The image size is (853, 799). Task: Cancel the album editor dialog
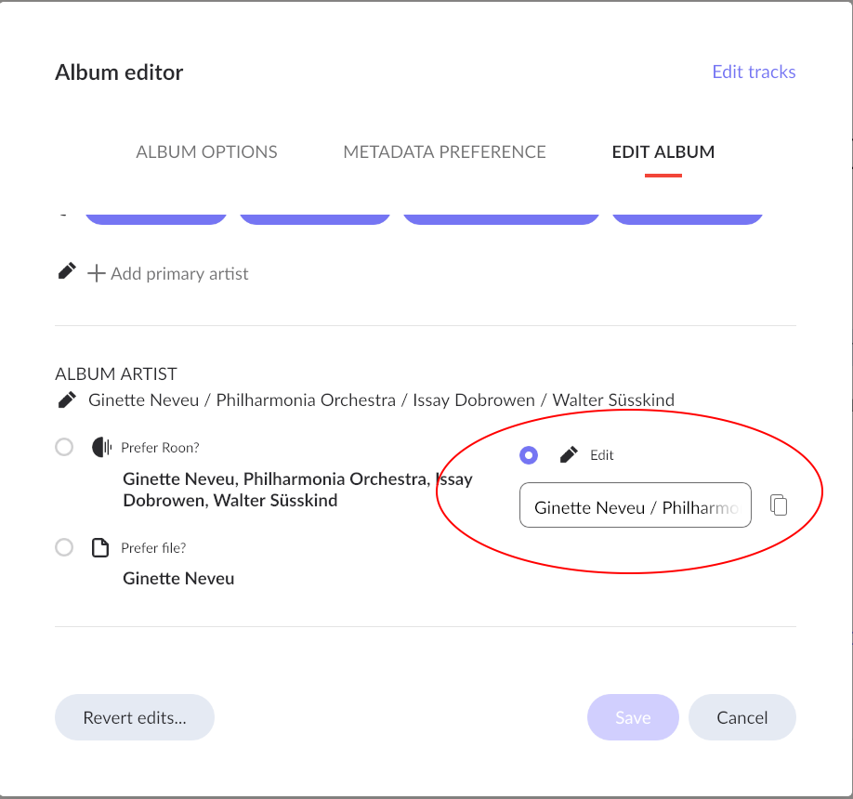pyautogui.click(x=742, y=717)
